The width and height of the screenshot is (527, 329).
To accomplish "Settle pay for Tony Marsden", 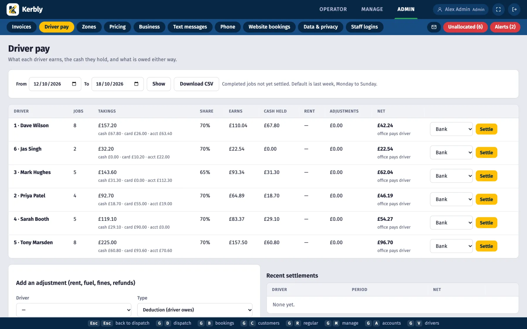I will tap(486, 246).
